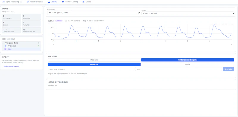Click the LABELED / TOTAL card

[x=11, y=30]
